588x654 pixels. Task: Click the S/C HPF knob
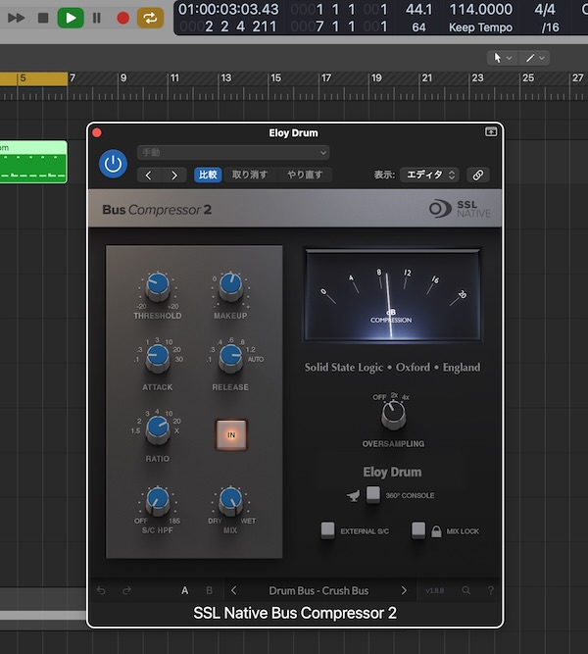[x=158, y=501]
